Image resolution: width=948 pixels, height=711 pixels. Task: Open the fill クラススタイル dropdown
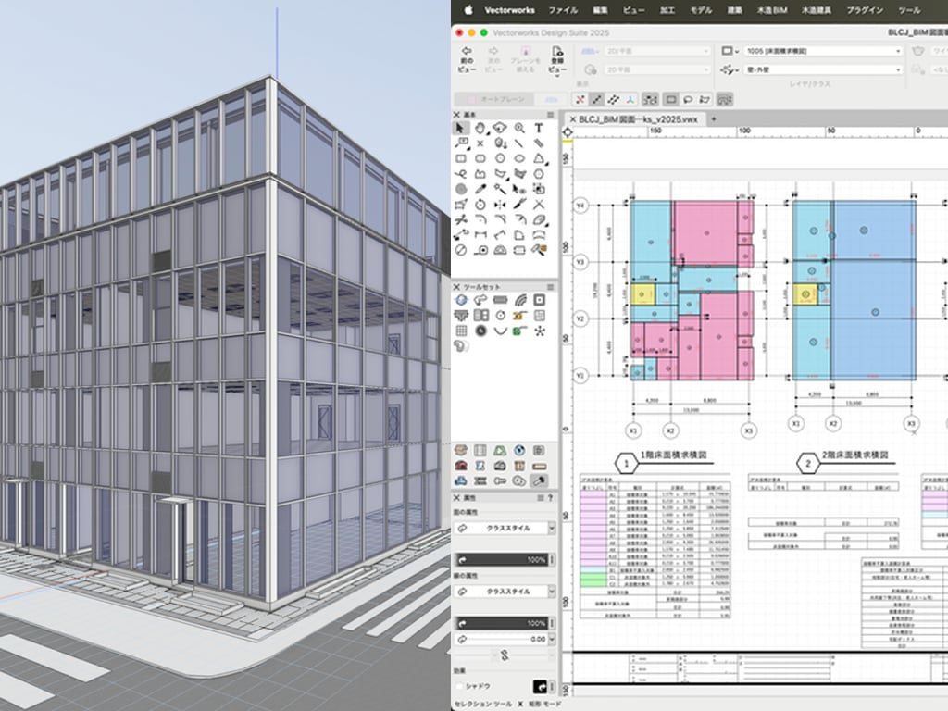505,528
